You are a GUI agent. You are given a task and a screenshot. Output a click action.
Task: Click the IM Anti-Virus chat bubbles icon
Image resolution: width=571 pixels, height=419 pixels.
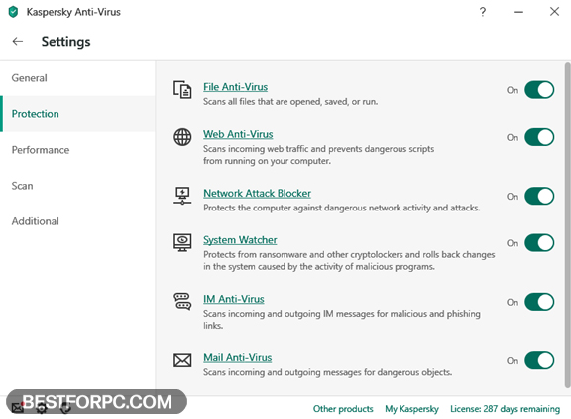pos(182,301)
